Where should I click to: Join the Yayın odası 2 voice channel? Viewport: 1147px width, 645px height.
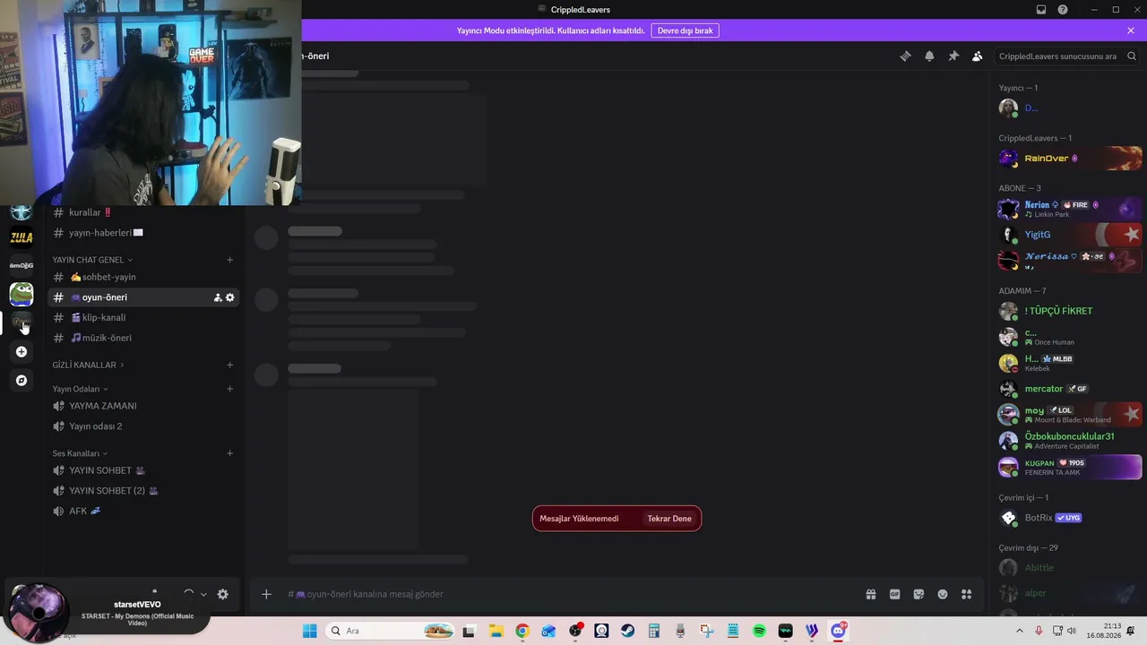(143, 426)
